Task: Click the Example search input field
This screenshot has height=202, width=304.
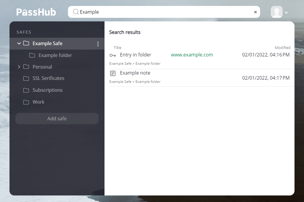Action: coord(164,12)
